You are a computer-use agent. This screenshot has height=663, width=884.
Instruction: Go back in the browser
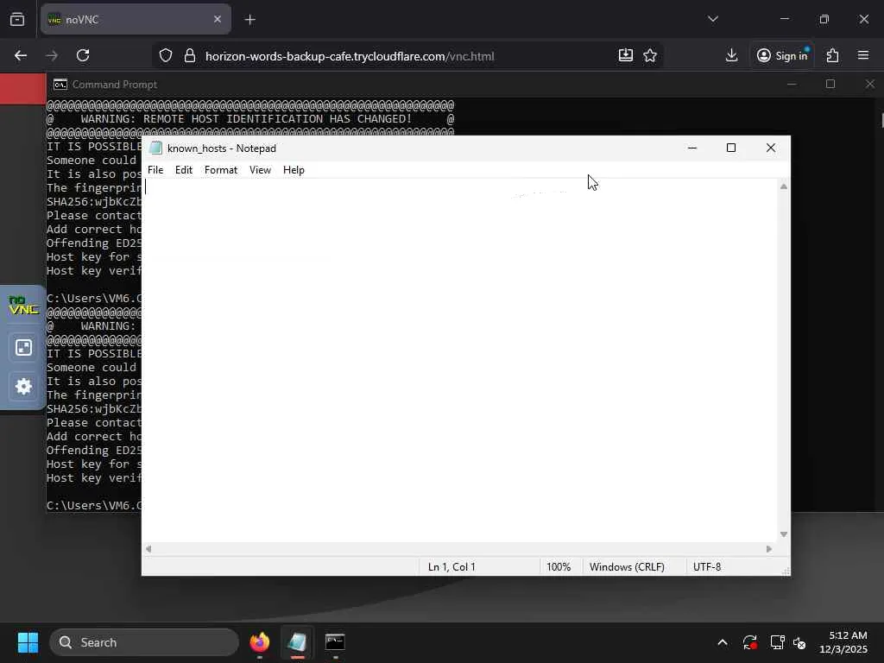pos(21,55)
